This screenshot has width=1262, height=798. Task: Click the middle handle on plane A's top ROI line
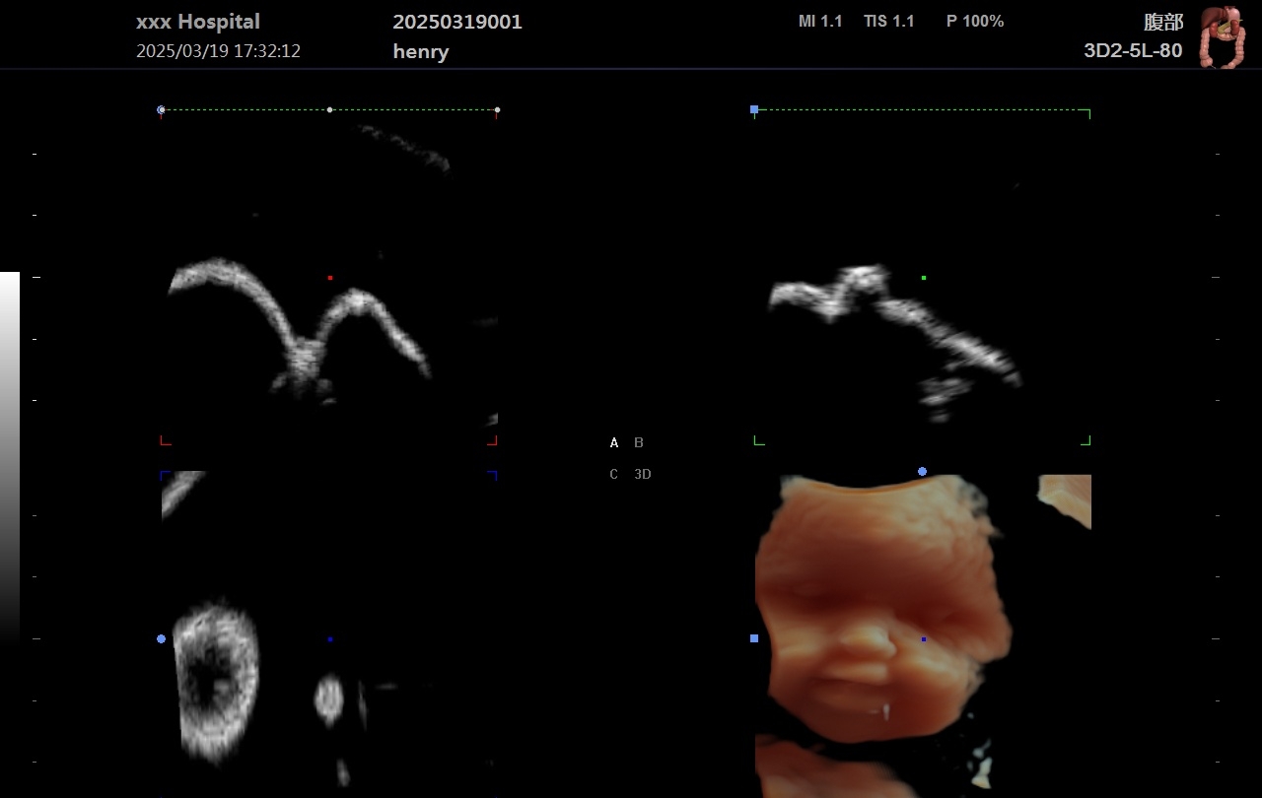[x=329, y=110]
